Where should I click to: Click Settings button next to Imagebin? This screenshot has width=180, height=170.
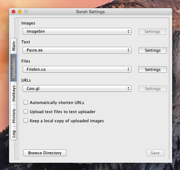152,31
